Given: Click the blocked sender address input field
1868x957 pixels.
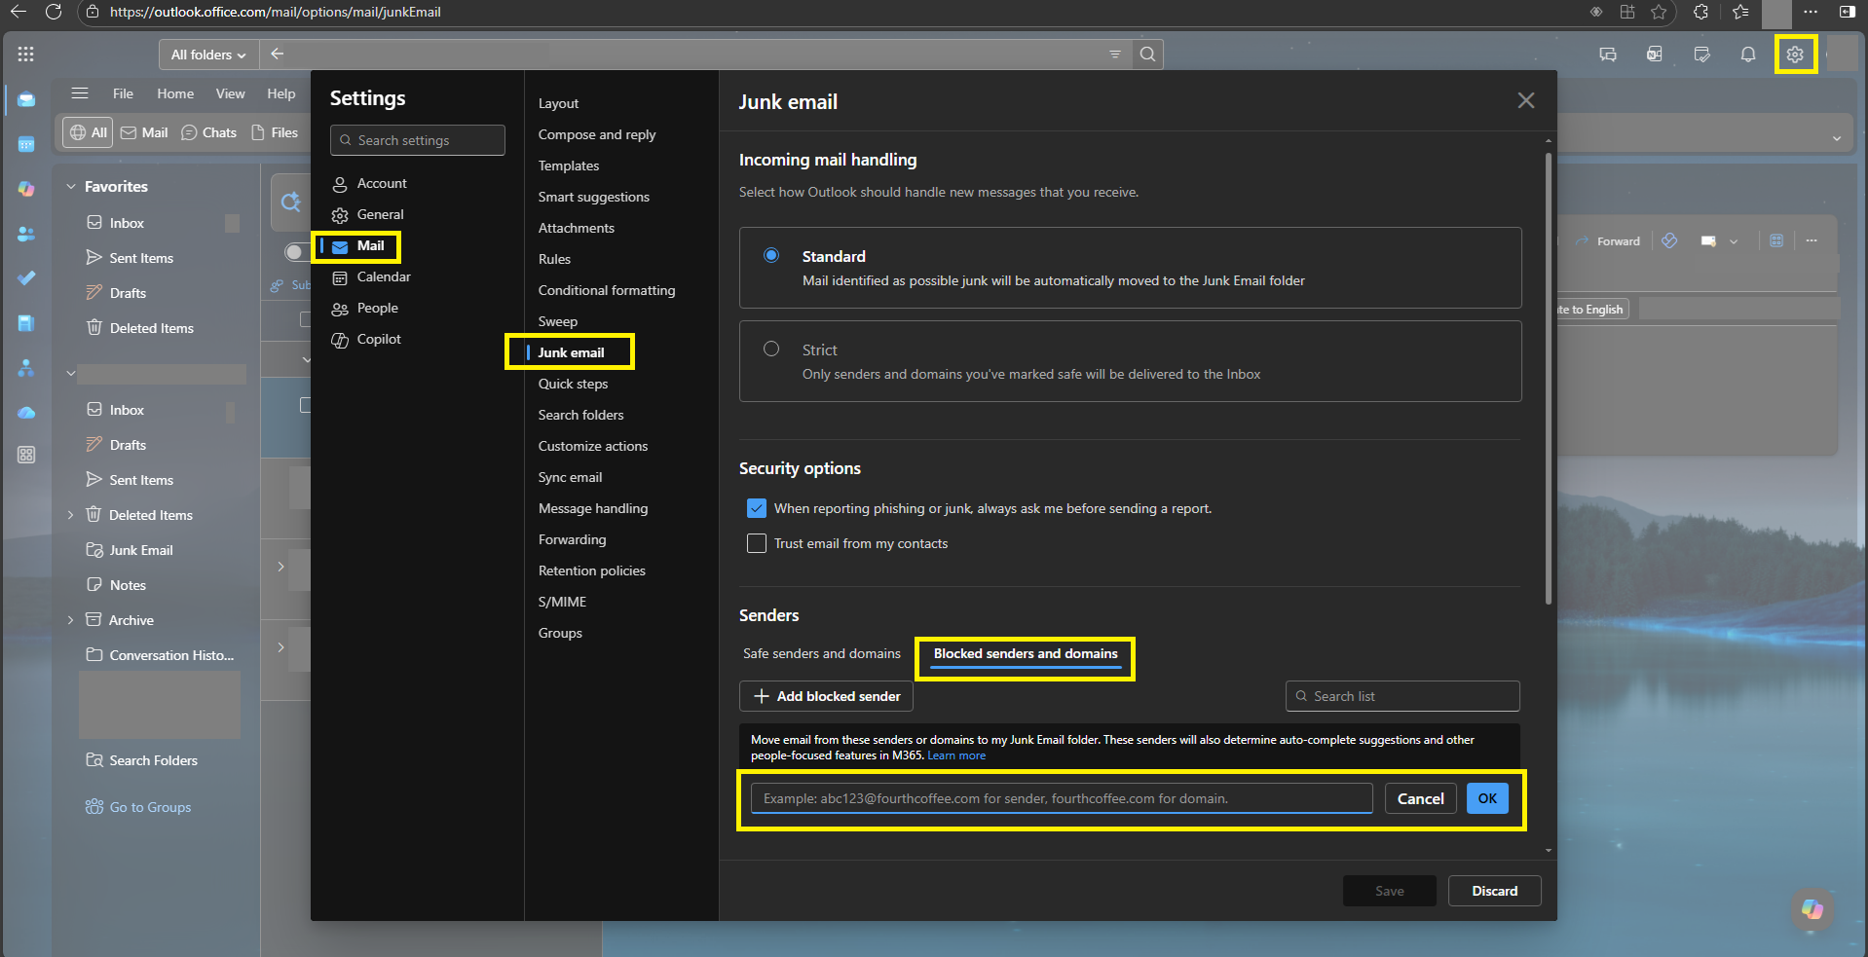Looking at the screenshot, I should pyautogui.click(x=1062, y=798).
